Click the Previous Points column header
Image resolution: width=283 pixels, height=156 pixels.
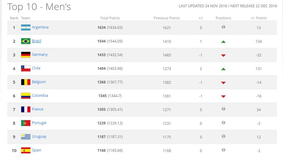point(167,18)
